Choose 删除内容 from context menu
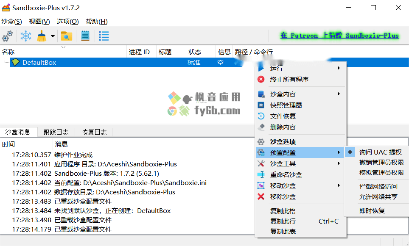Viewport: 409px width, 246px height. (301, 127)
